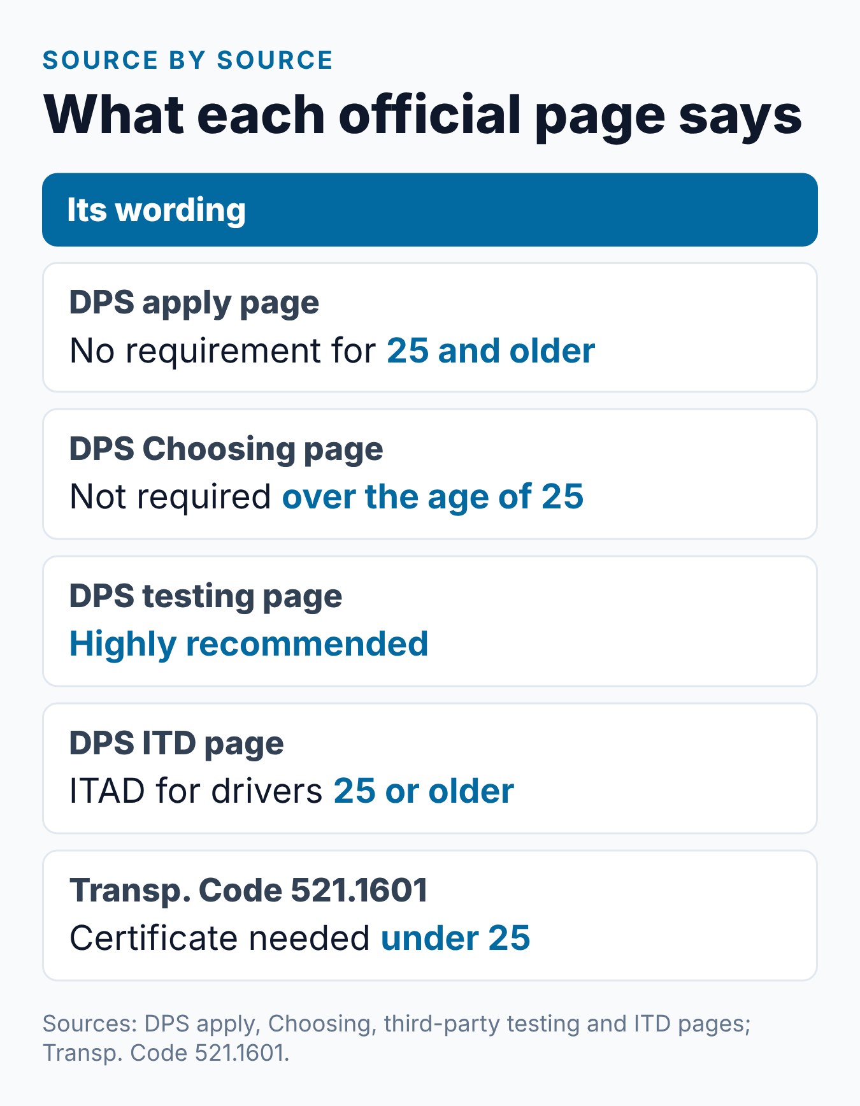The image size is (860, 1106).
Task: Click the "DPS apply page" card heading
Action: coord(194,303)
